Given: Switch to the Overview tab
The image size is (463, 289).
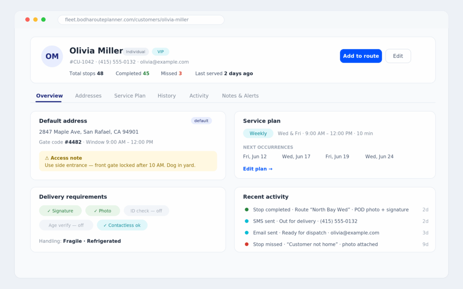Looking at the screenshot, I should 49,96.
